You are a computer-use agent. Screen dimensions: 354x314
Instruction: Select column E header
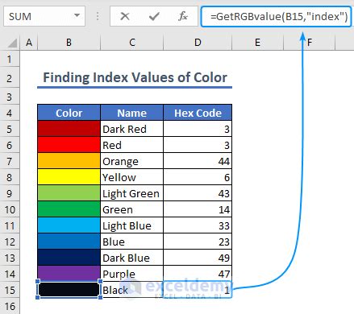tap(257, 43)
